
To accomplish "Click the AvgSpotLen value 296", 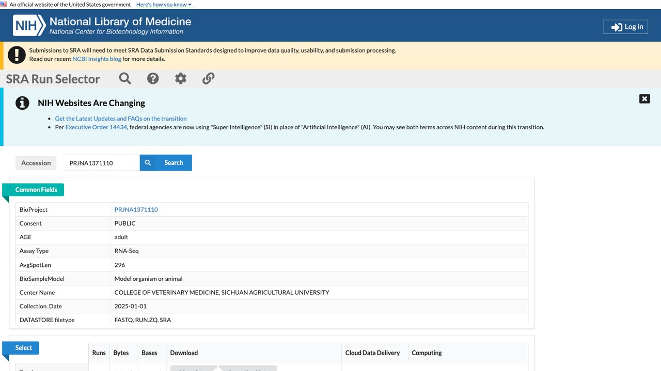I will click(120, 265).
